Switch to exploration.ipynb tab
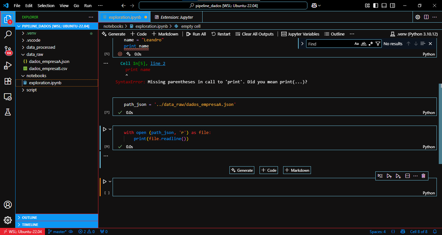The width and height of the screenshot is (442, 235). pyautogui.click(x=125, y=17)
